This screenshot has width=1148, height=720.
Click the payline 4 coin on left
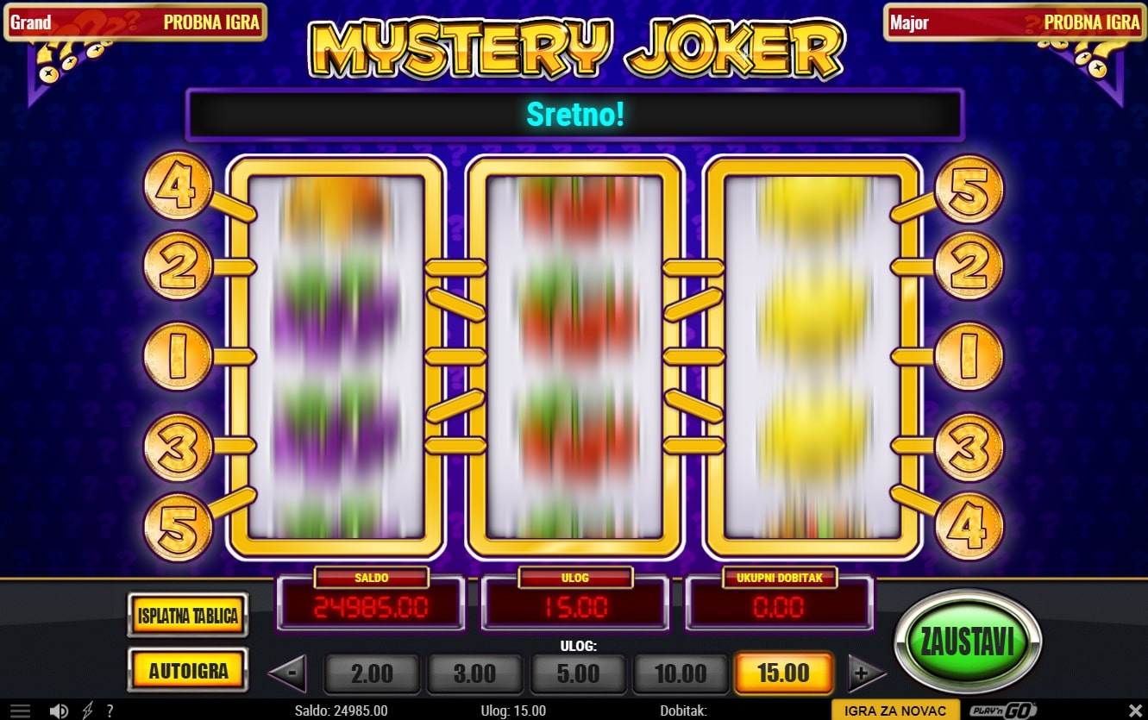click(177, 187)
